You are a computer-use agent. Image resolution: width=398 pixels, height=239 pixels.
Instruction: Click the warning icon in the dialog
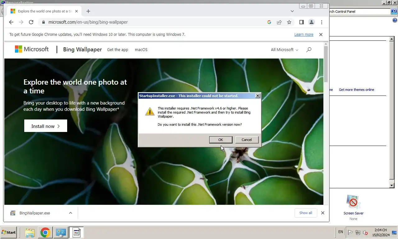click(150, 111)
